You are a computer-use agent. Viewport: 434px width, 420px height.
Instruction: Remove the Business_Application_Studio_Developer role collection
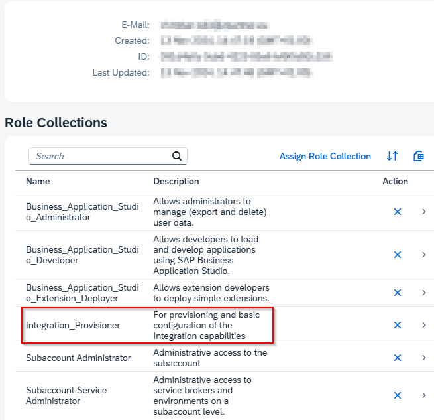point(398,255)
